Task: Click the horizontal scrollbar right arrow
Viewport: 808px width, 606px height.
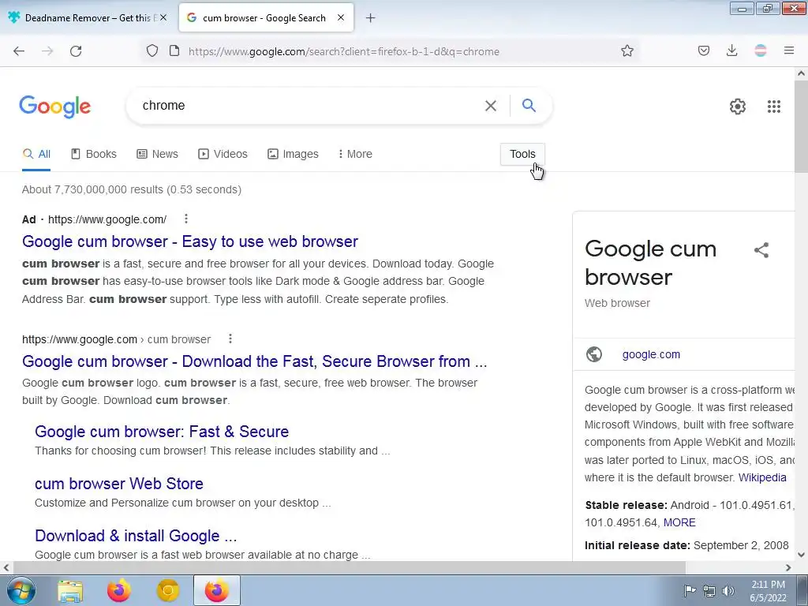Action: click(x=788, y=567)
